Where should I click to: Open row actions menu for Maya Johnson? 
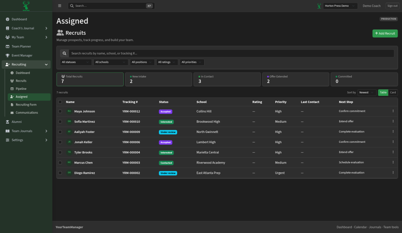393,111
